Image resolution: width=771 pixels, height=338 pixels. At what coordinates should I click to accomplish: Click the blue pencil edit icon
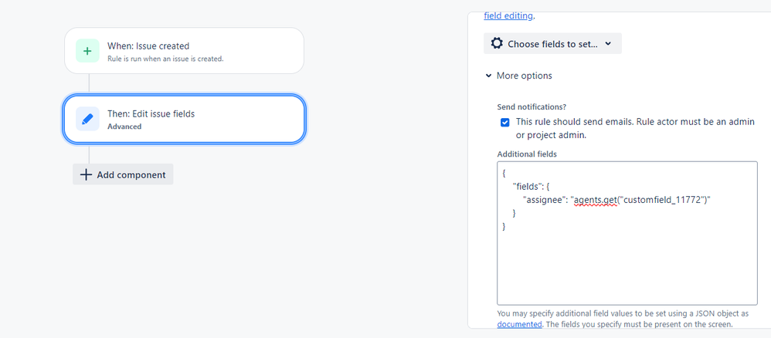[x=87, y=119]
